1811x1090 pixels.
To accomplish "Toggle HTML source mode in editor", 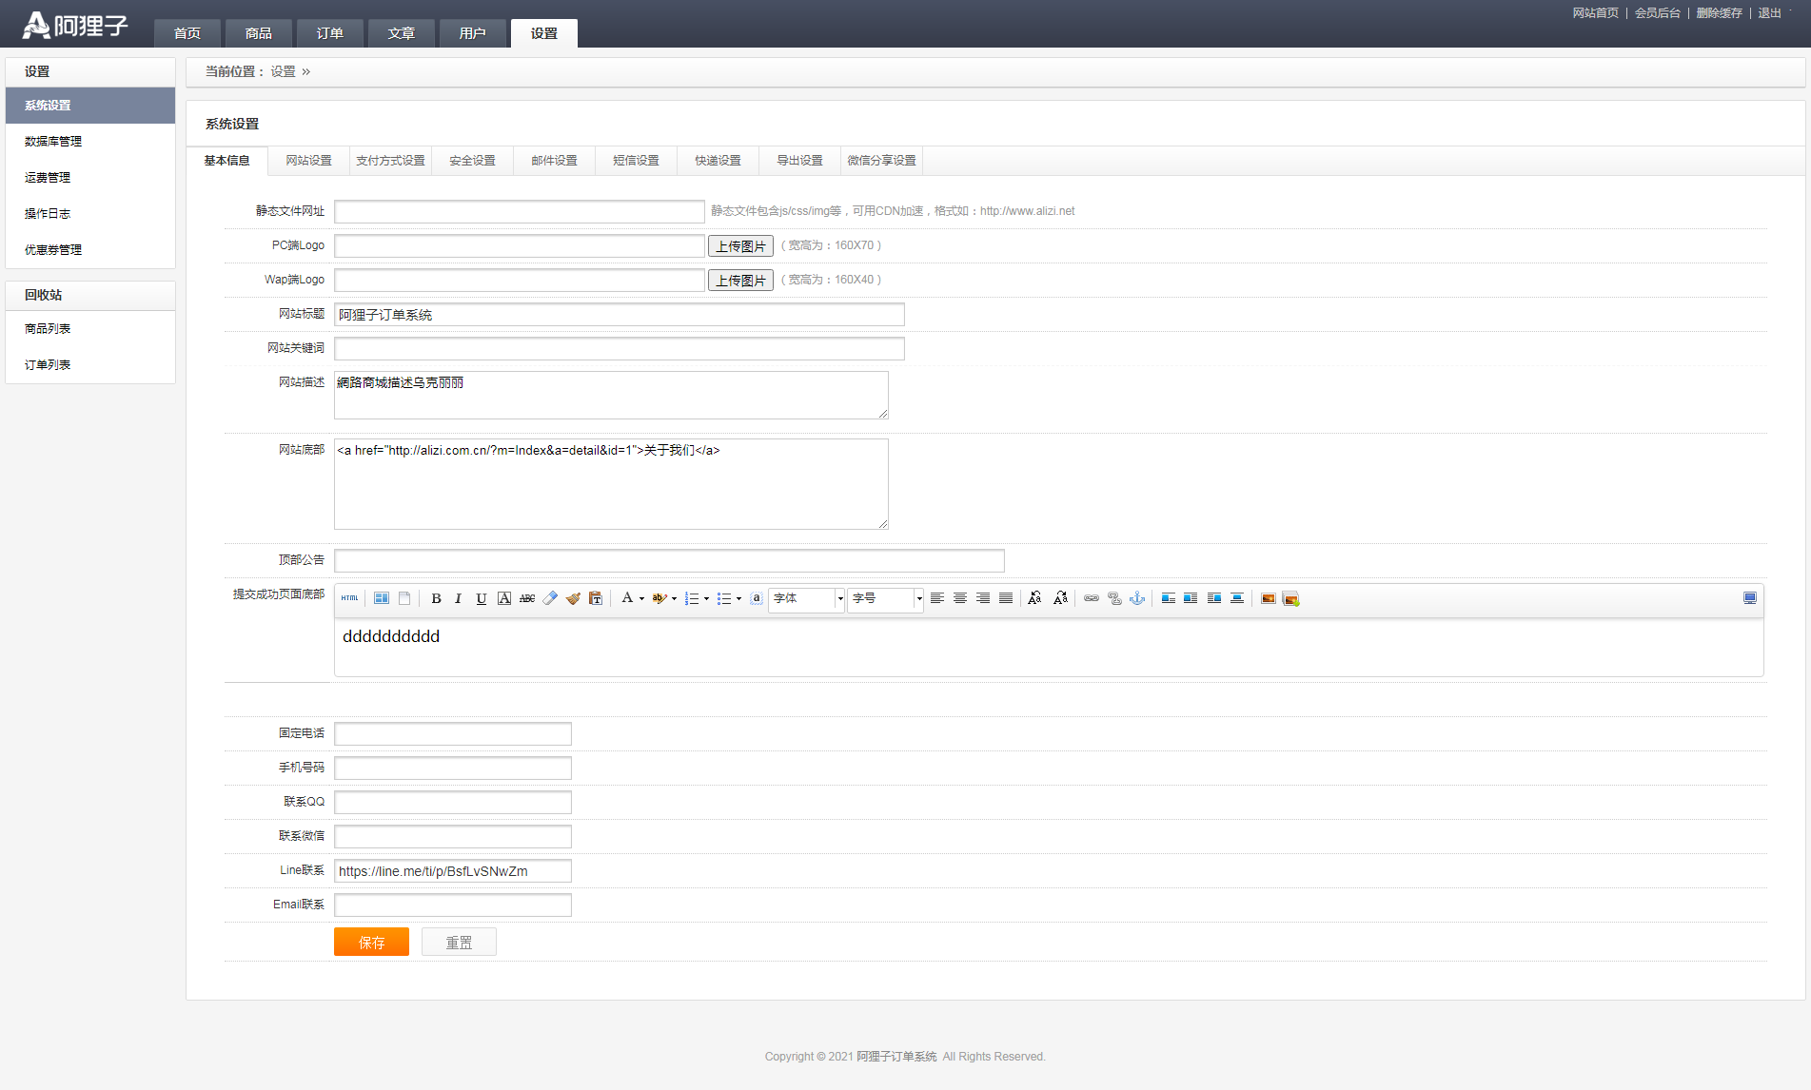I will click(349, 598).
